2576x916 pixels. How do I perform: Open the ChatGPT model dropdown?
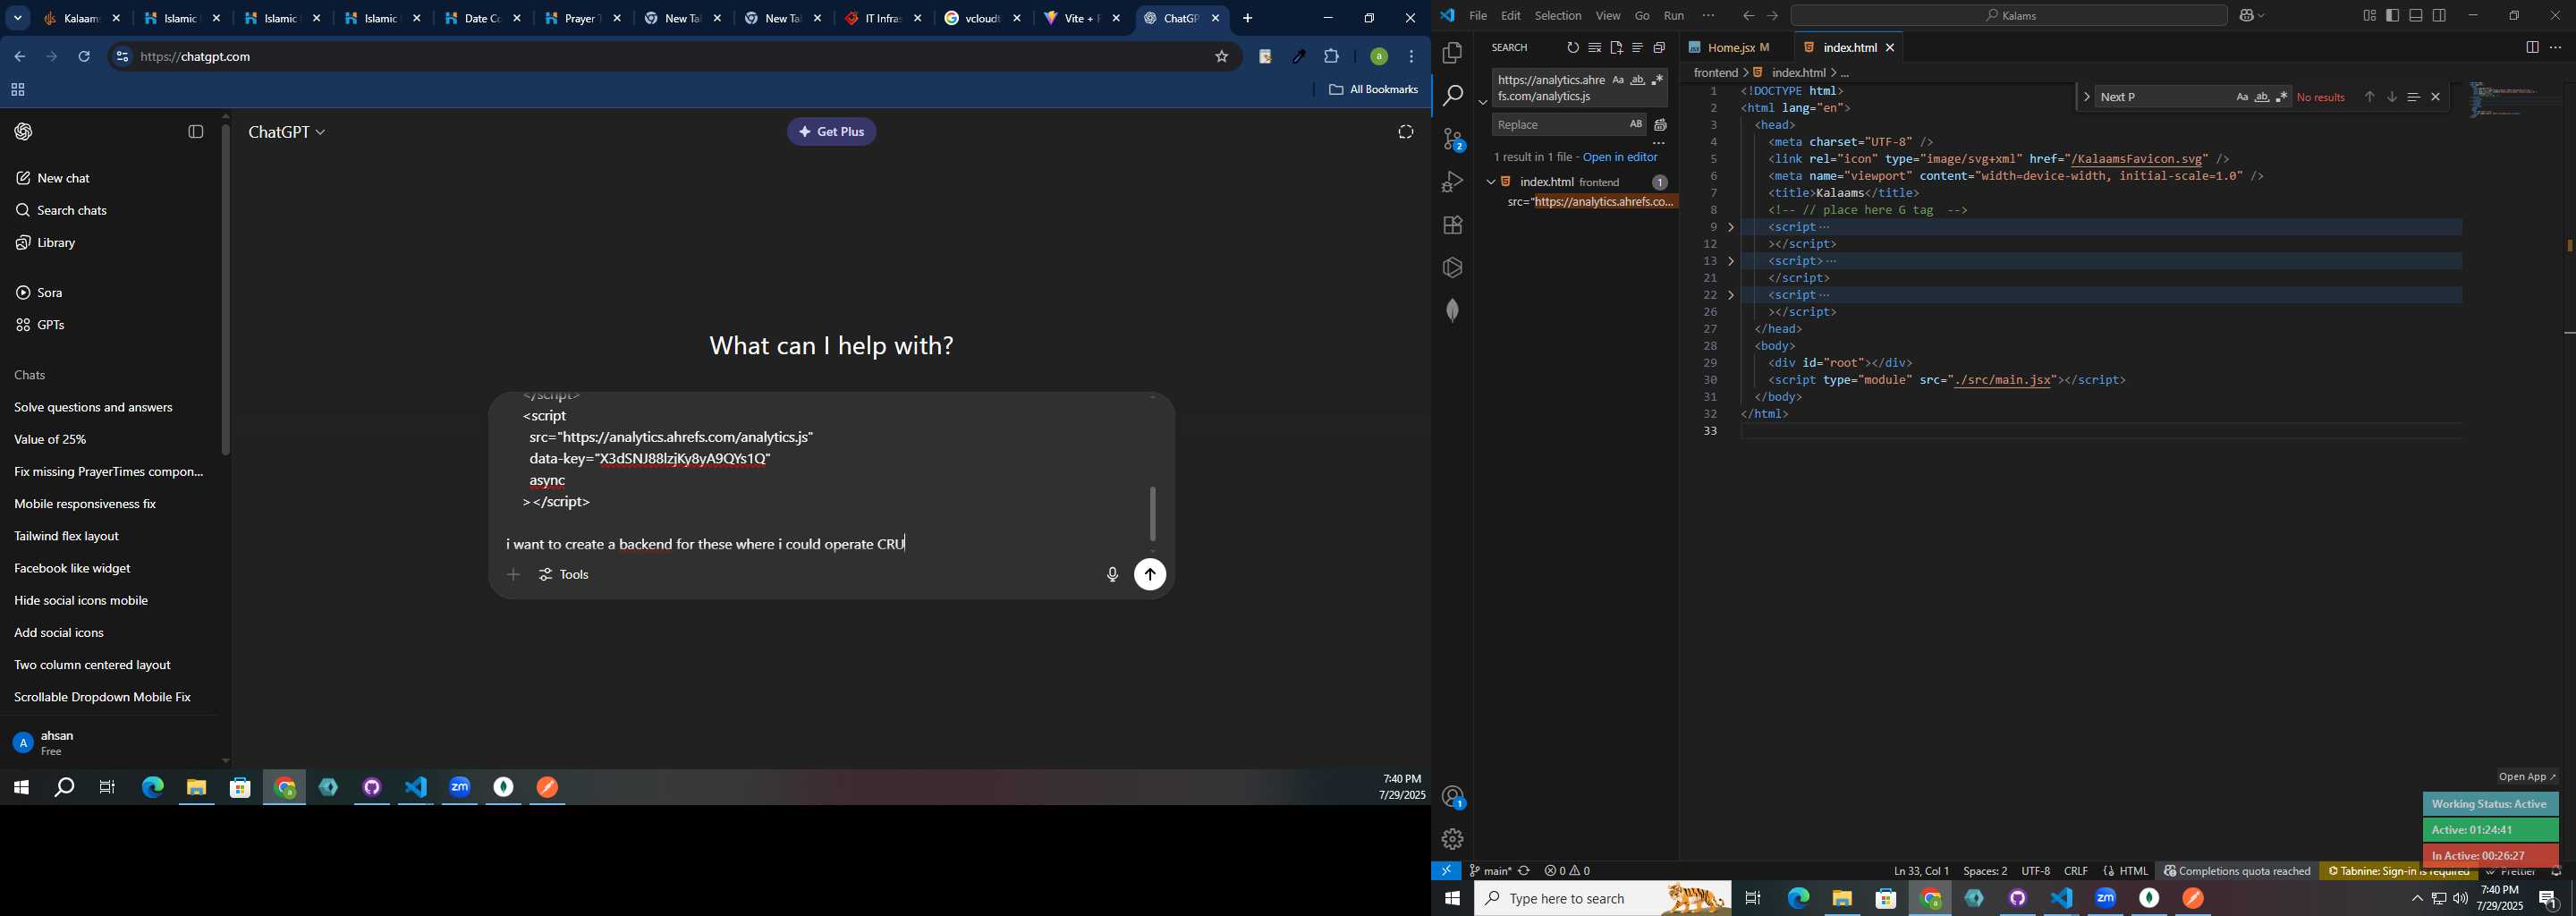[287, 132]
